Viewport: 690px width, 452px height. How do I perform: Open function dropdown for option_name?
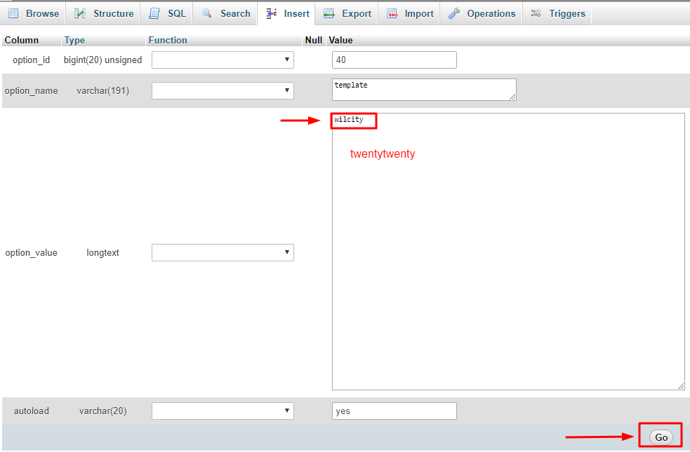point(223,90)
